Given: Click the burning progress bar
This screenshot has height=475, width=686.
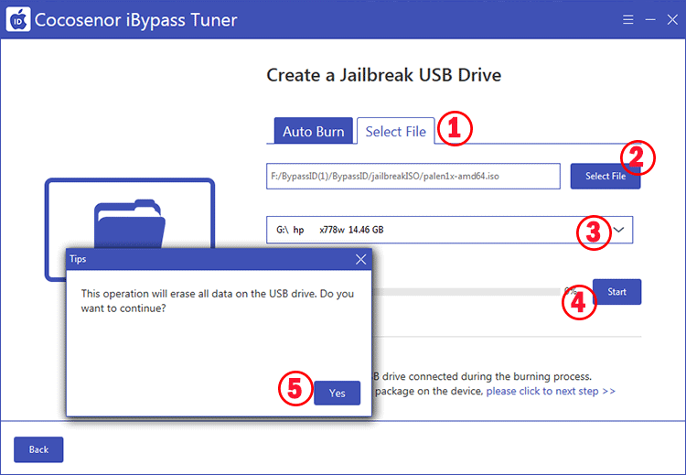Looking at the screenshot, I should tap(466, 292).
